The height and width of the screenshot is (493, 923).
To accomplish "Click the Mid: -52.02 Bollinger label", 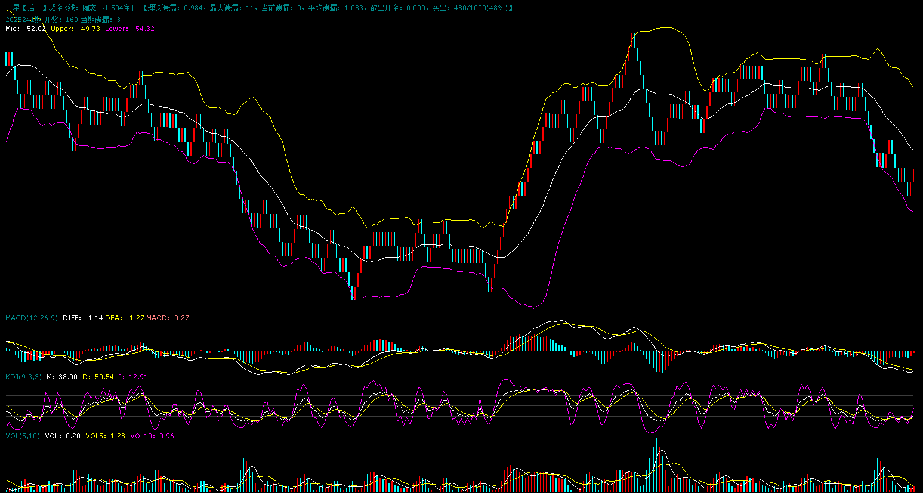I will pos(26,29).
